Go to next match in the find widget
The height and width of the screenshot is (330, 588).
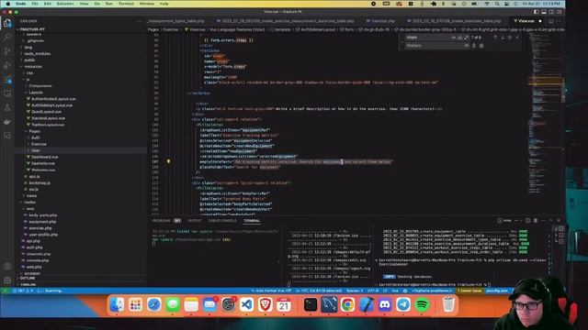click(503, 38)
